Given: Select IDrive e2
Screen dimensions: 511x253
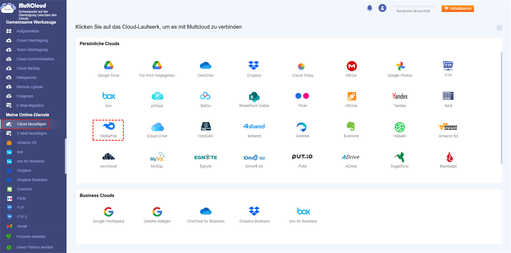Looking at the screenshot, I should pyautogui.click(x=254, y=157).
